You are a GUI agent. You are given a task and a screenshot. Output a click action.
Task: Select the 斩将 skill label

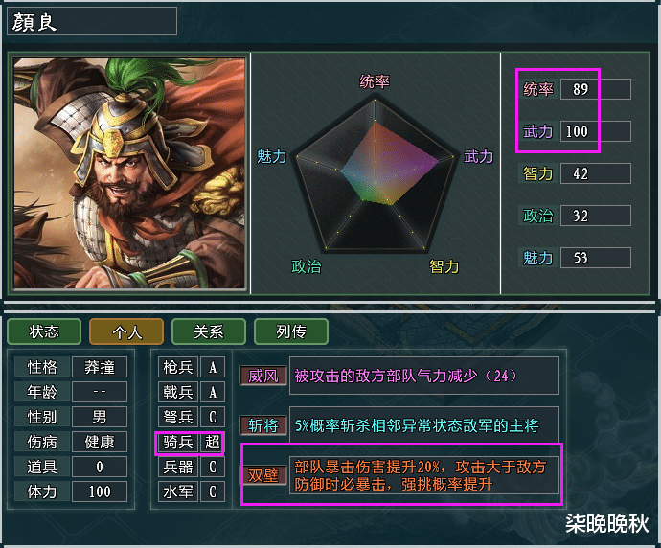[x=263, y=425]
